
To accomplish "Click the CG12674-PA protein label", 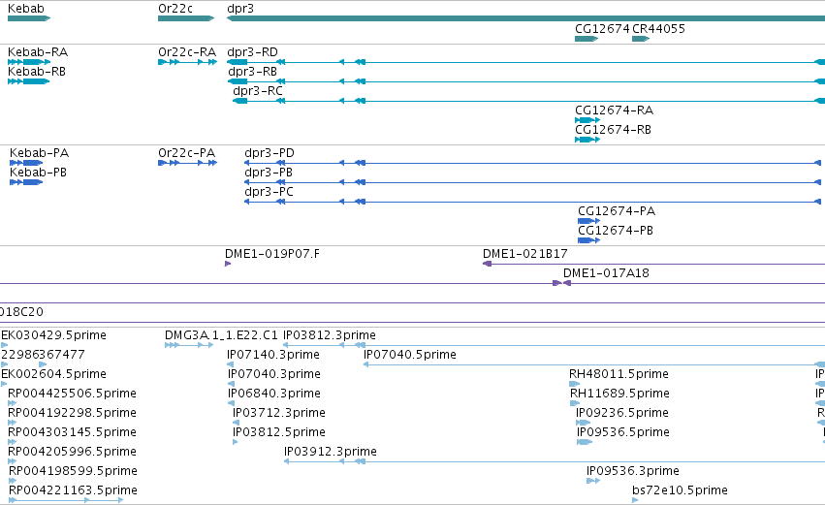I will coord(617,211).
